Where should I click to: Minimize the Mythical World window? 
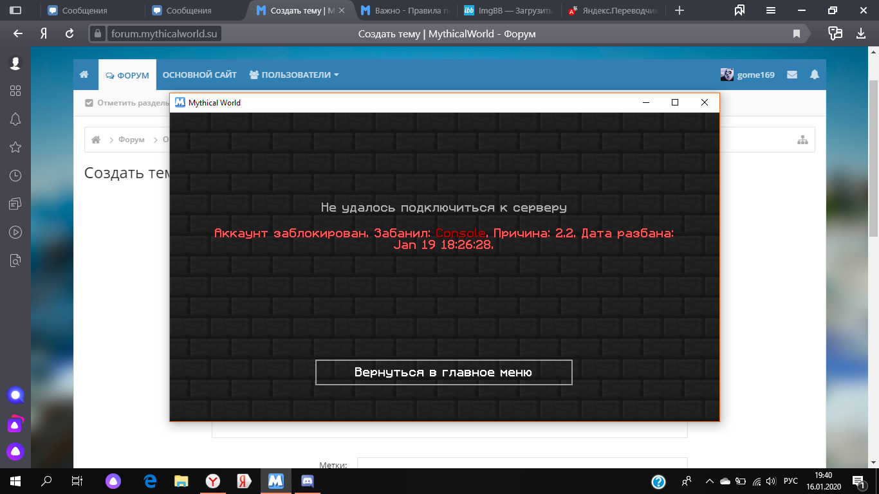pyautogui.click(x=645, y=102)
